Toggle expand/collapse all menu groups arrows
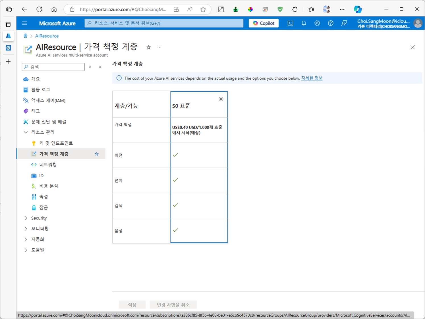The width and height of the screenshot is (425, 319). [90, 67]
